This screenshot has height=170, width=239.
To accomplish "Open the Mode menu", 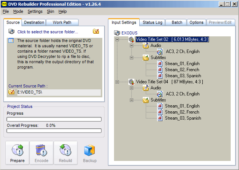I will click(x=18, y=11).
